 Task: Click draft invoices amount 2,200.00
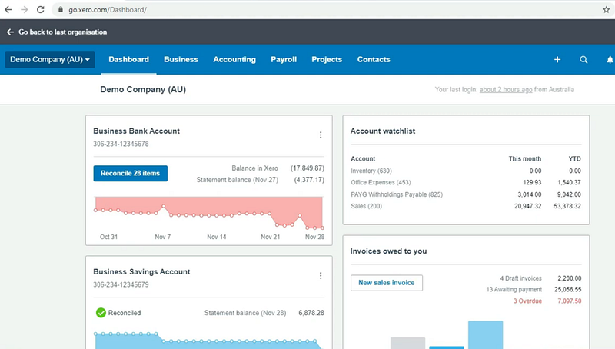[x=570, y=278]
